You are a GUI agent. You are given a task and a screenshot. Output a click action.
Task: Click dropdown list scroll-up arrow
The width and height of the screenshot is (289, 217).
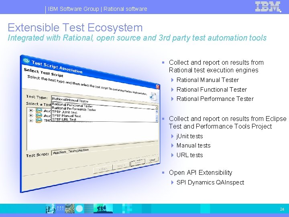157,111
